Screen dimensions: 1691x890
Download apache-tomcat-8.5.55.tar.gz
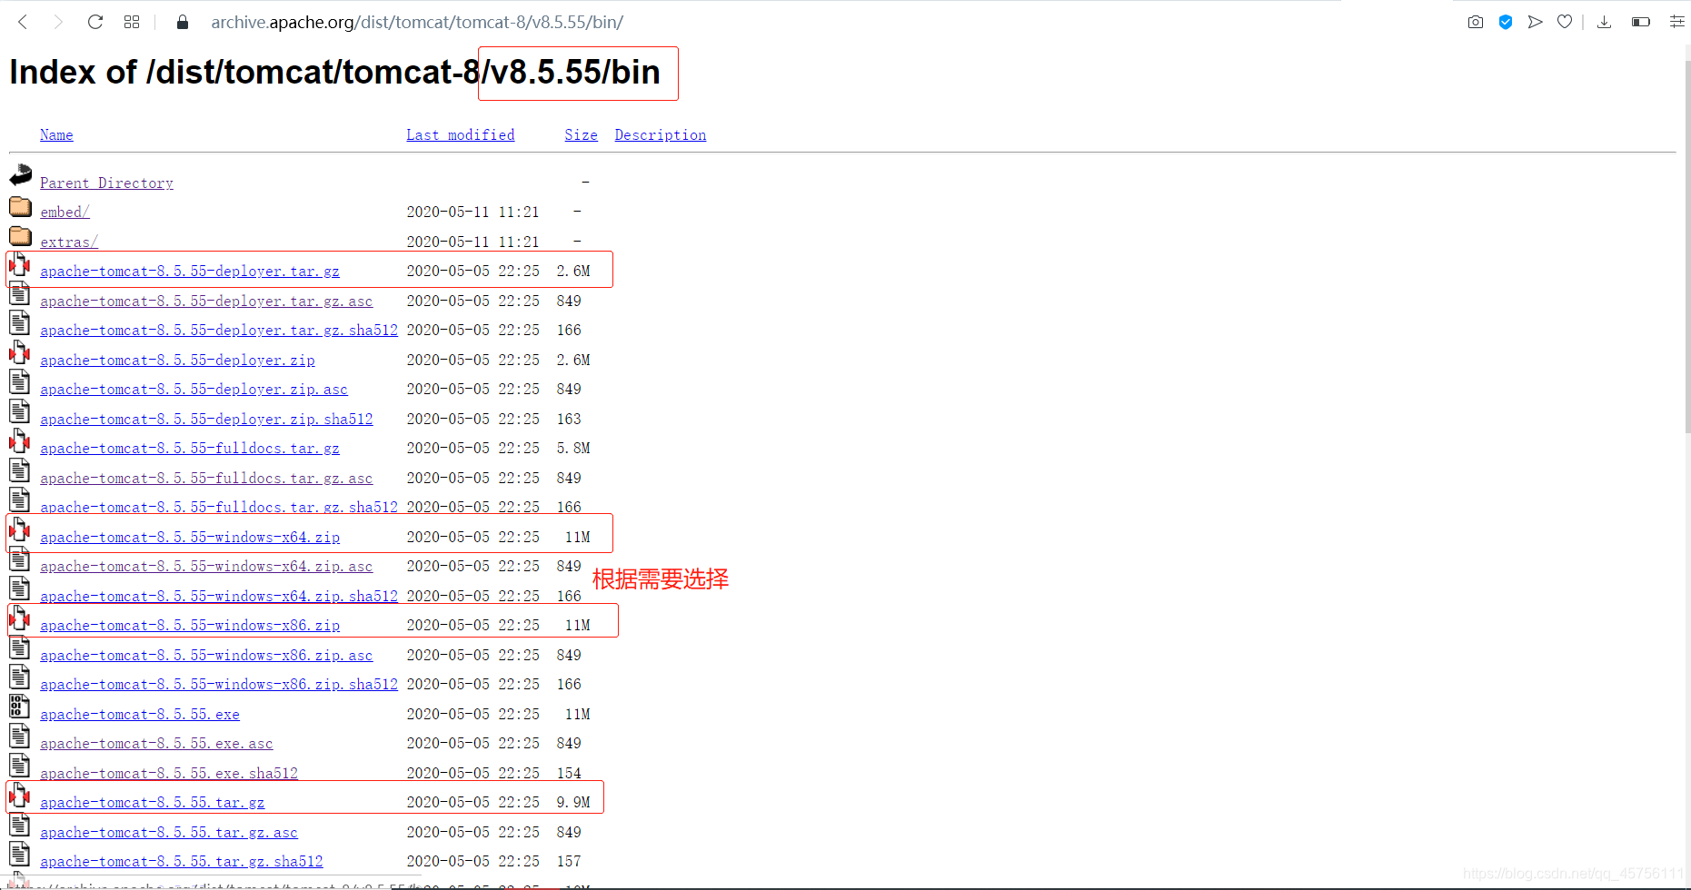[153, 803]
